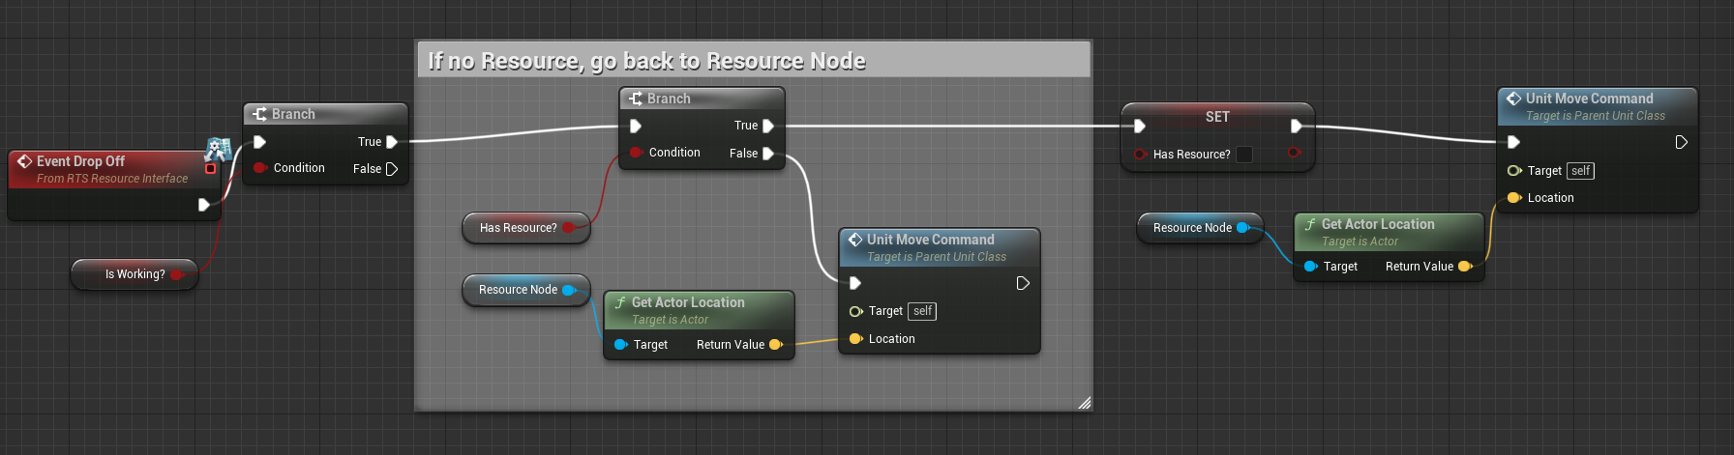Click Target pin of Get Actor Location in comment
Screen dimensions: 1734x455
coord(621,345)
